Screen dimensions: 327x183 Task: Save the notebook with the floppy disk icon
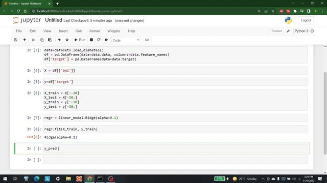point(16,40)
